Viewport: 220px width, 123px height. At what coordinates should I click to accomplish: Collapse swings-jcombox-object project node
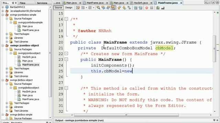3,45
